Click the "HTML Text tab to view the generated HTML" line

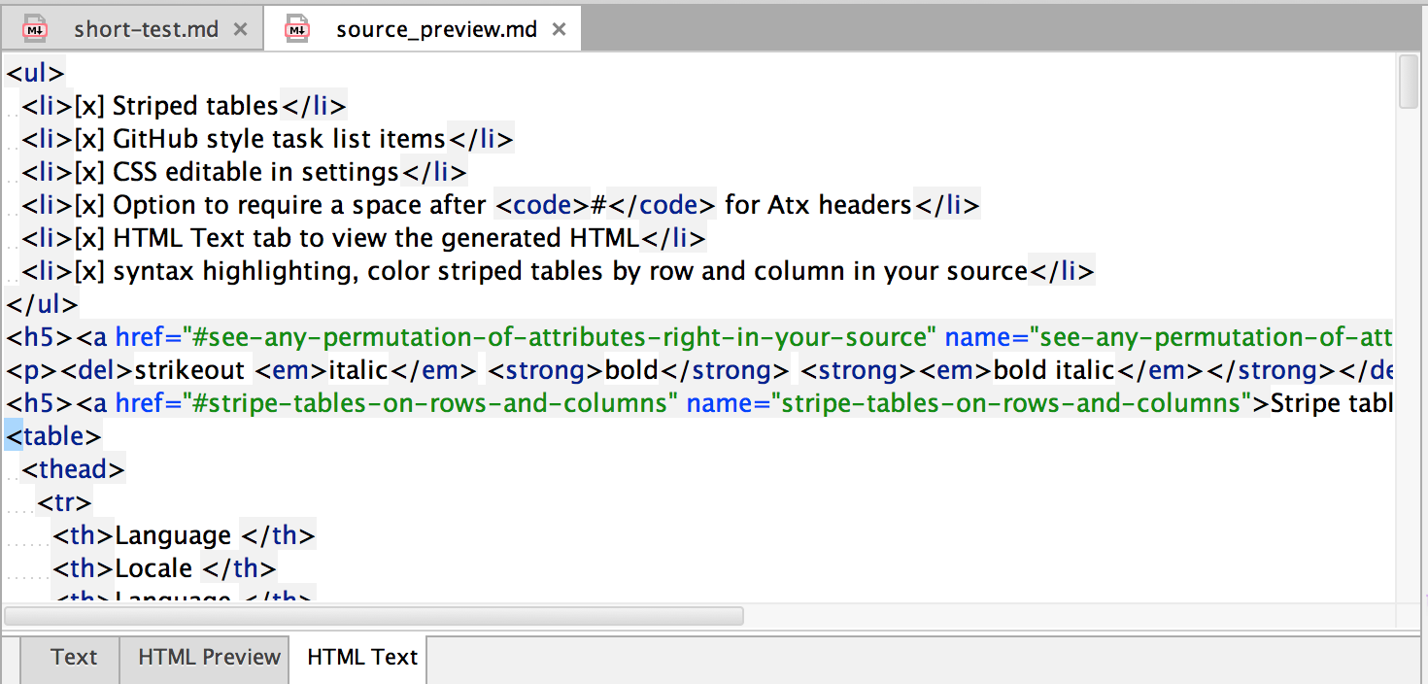pyautogui.click(x=364, y=238)
